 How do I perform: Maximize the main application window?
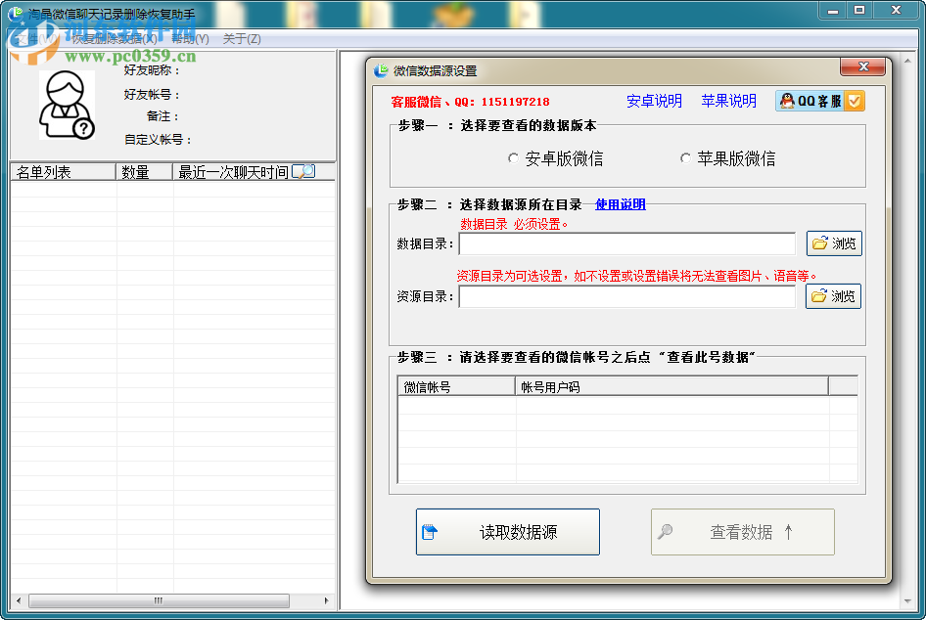point(859,10)
